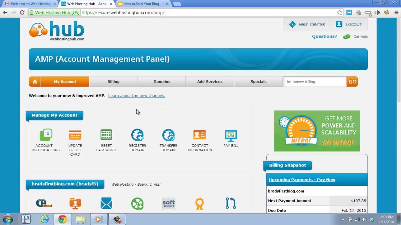
Task: Open Account Notifications icon
Action: (46, 135)
